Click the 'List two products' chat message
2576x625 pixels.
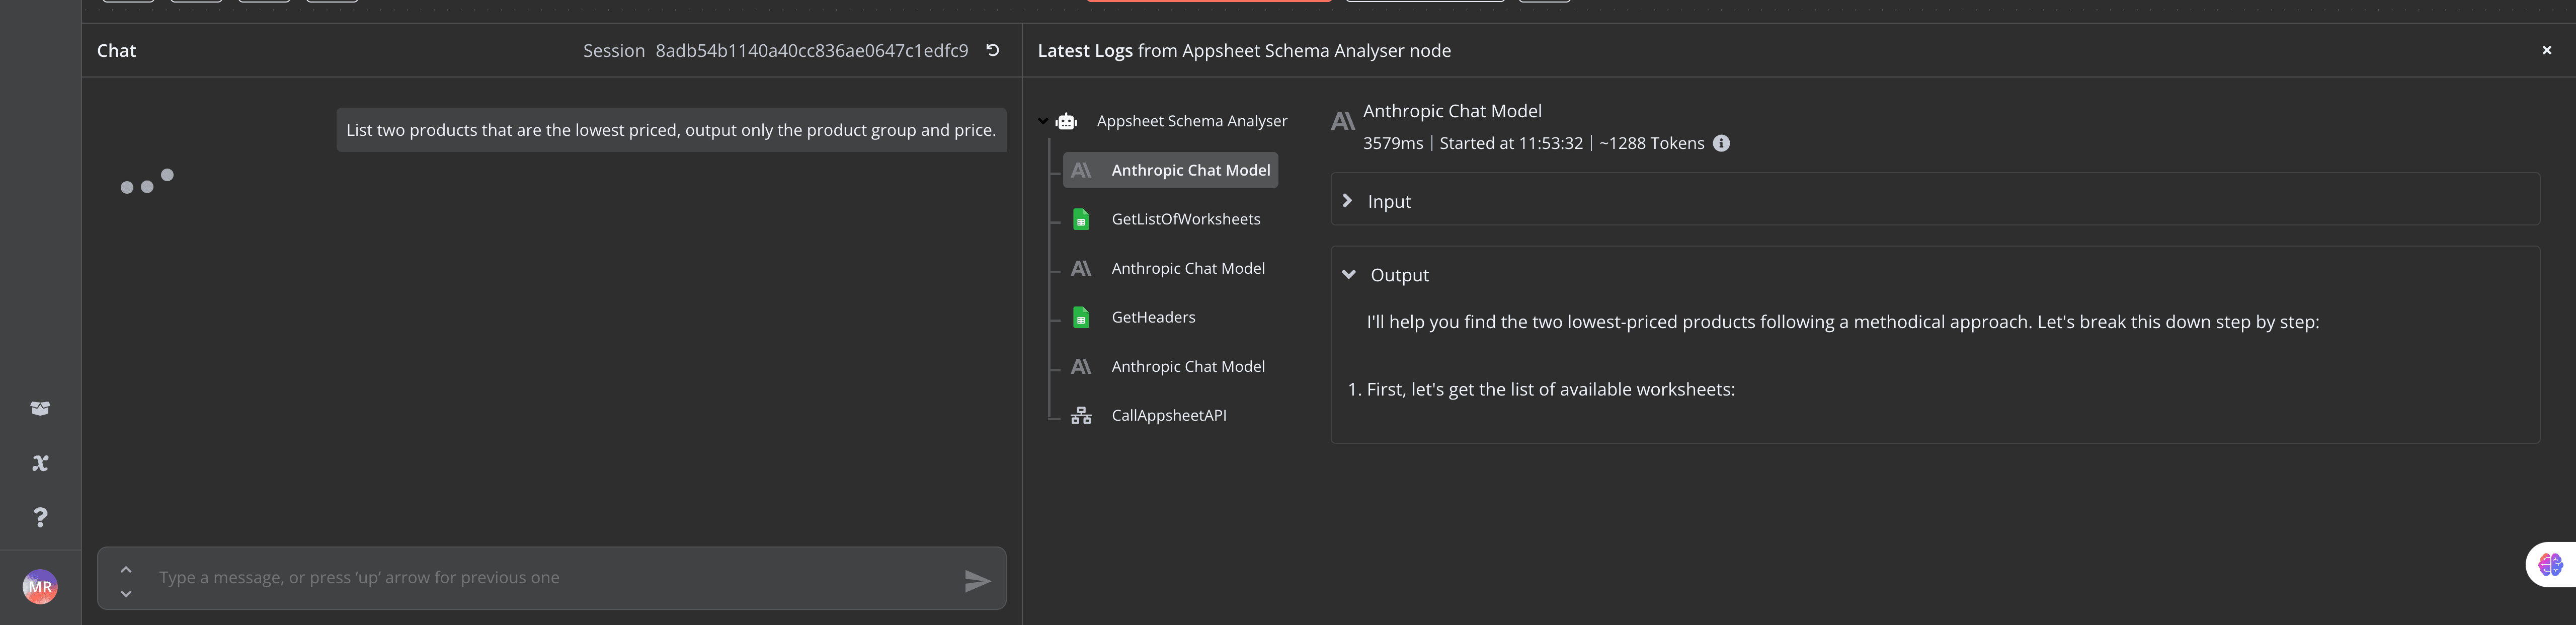(x=671, y=130)
